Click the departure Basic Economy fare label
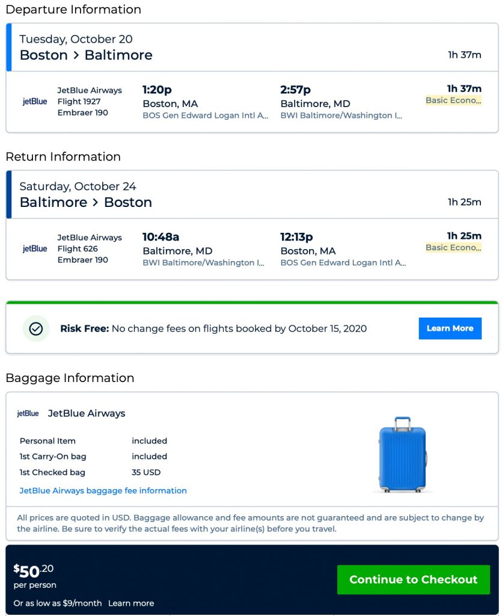This screenshot has height=616, width=502. click(453, 100)
